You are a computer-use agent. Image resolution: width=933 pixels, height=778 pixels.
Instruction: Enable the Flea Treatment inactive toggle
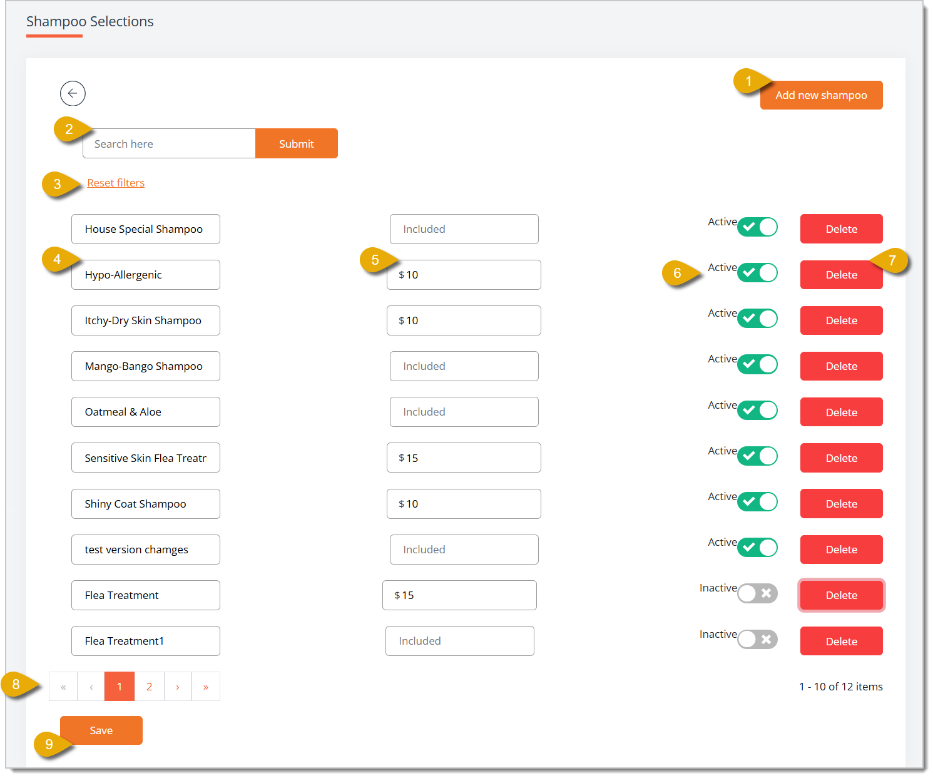pos(757,593)
